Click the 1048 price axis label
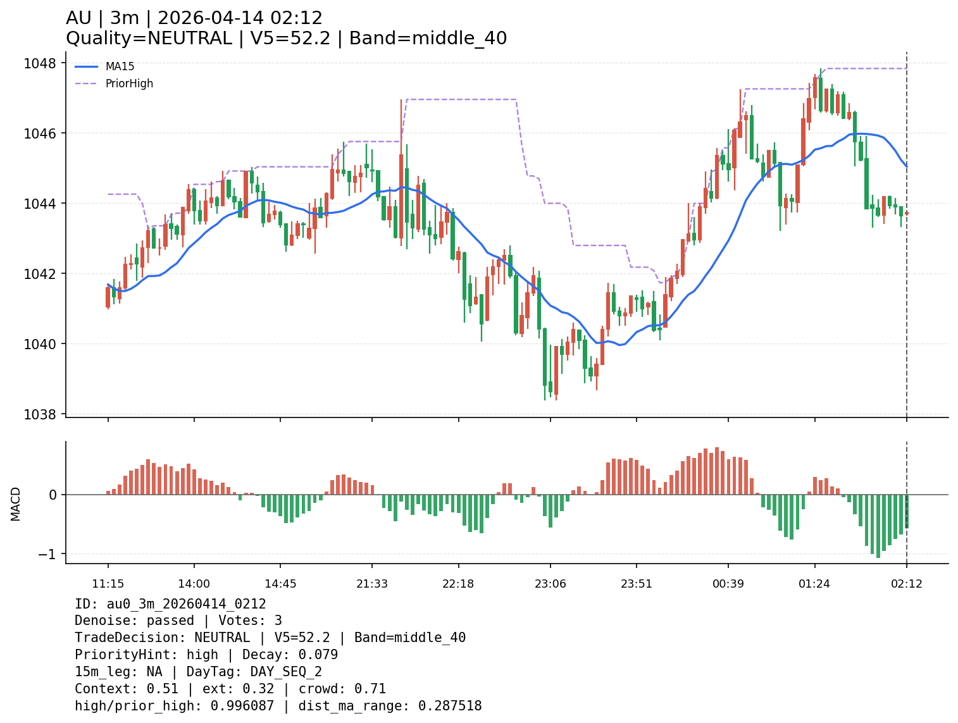The image size is (958, 723). click(x=40, y=63)
